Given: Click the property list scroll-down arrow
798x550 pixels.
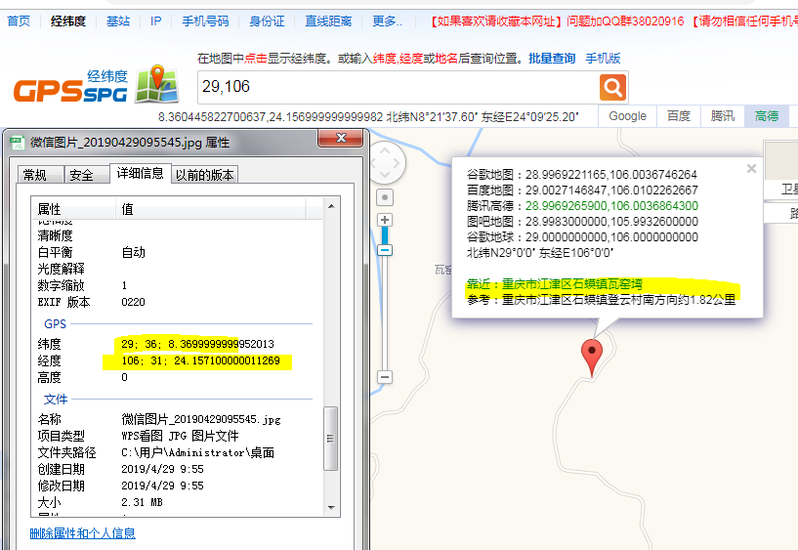Looking at the screenshot, I should coord(331,507).
